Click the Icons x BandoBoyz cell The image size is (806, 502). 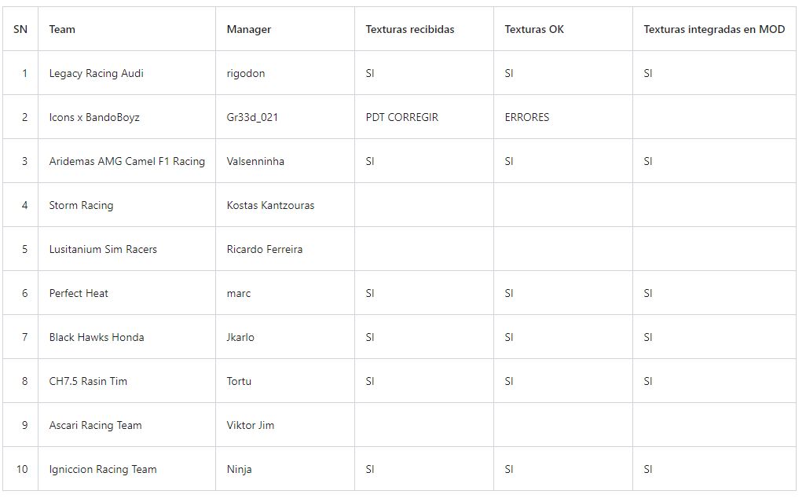(x=94, y=117)
